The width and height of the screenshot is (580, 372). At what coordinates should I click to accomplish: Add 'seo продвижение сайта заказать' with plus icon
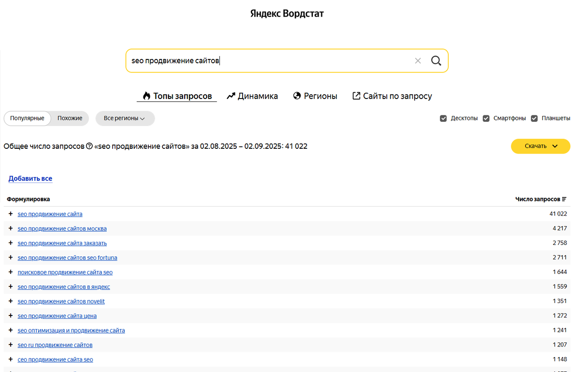pos(11,243)
